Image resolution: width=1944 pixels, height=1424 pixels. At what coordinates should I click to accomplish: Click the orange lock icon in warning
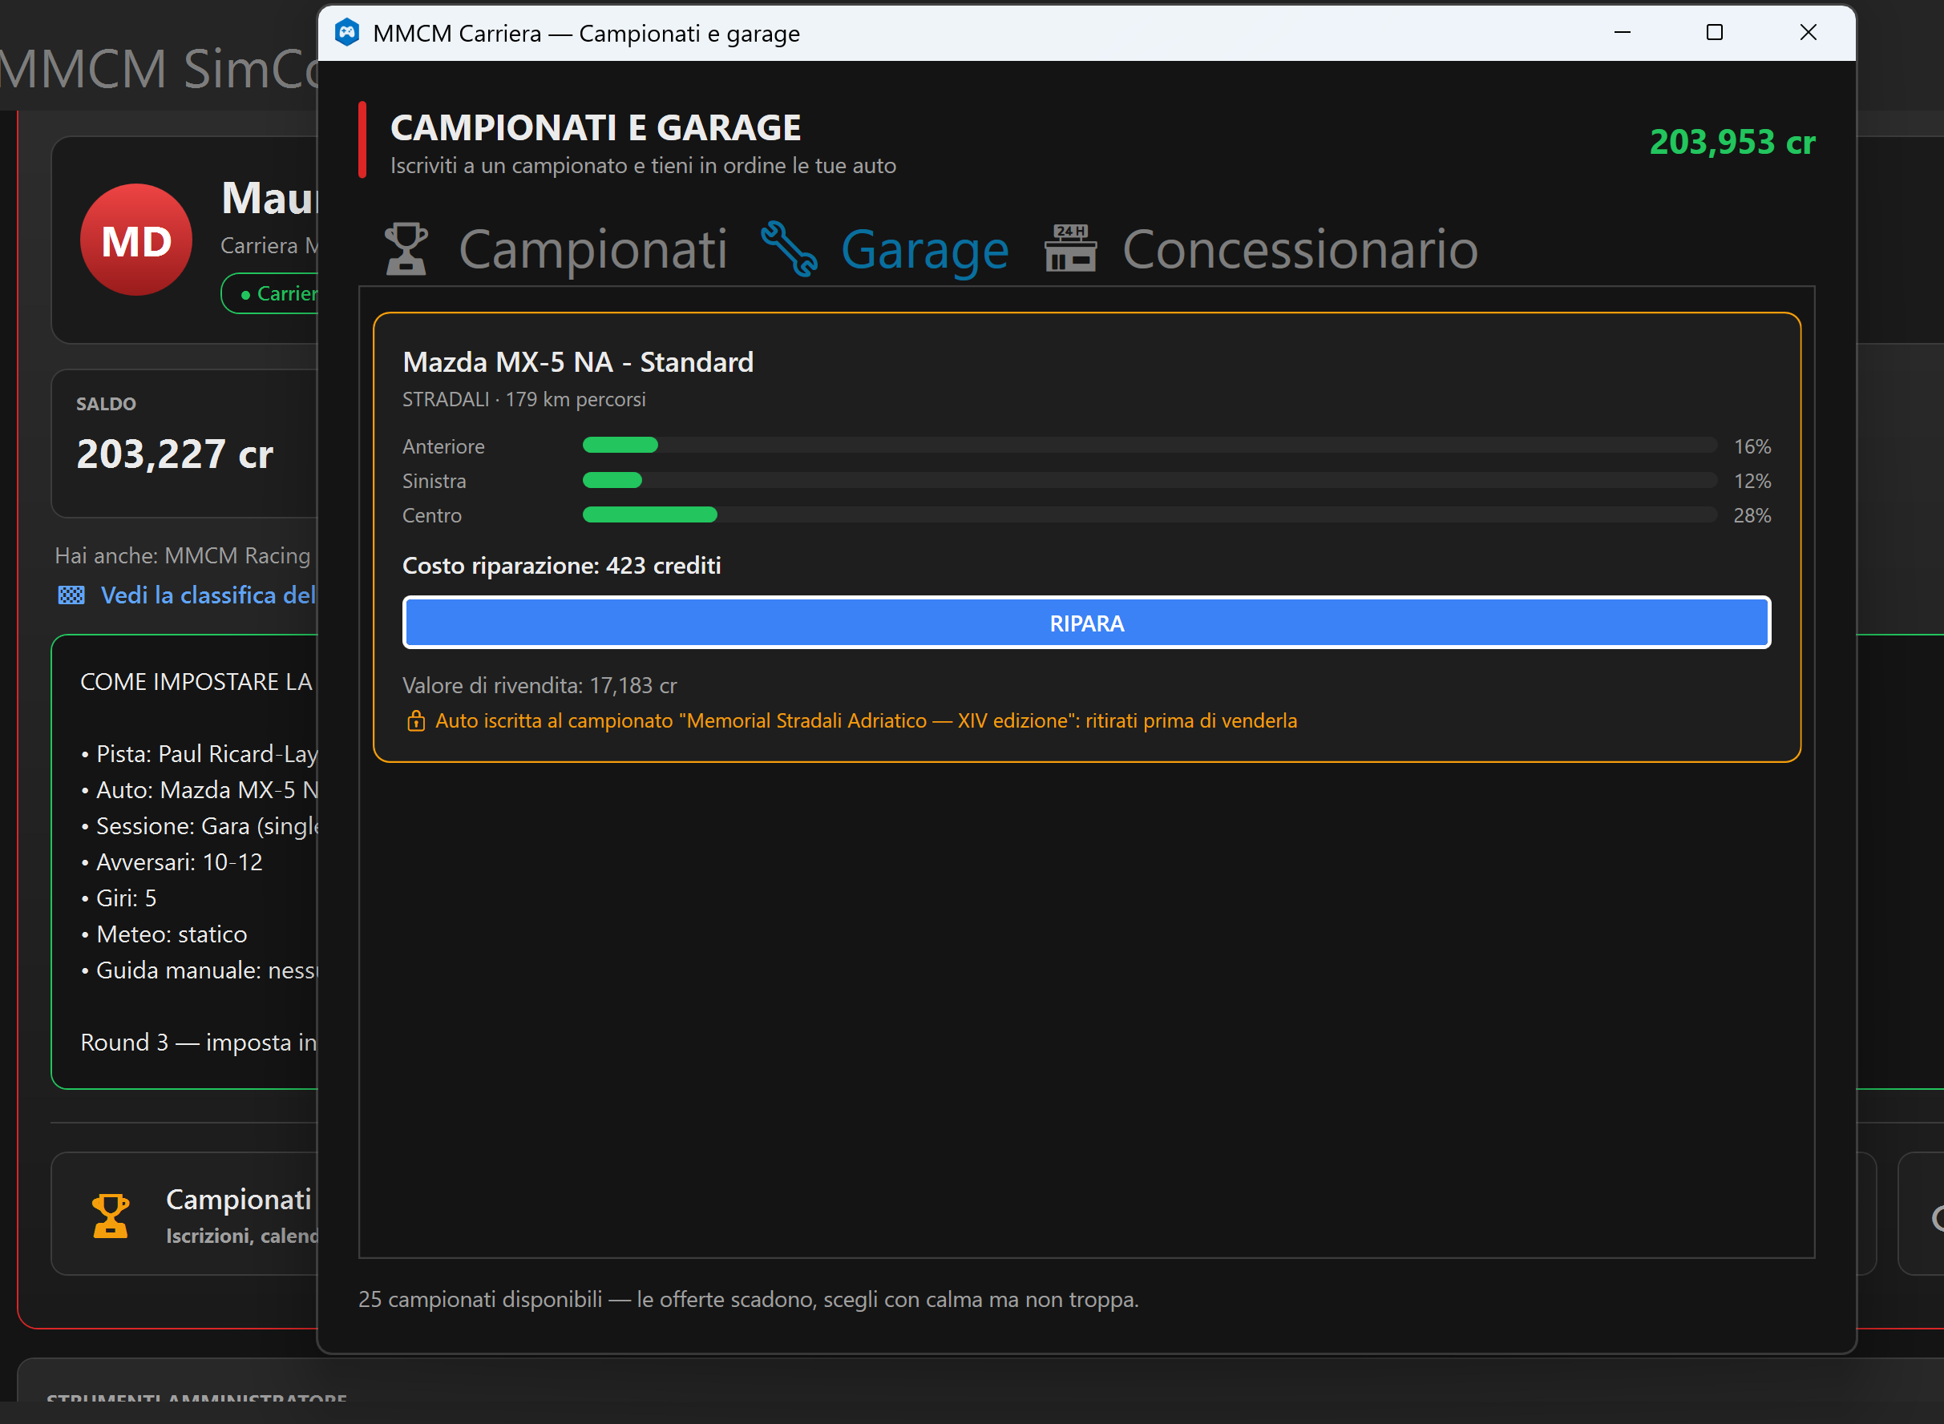click(x=415, y=720)
